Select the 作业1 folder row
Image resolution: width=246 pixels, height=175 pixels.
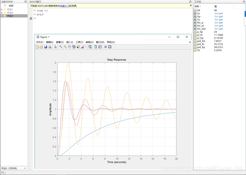[14, 10]
